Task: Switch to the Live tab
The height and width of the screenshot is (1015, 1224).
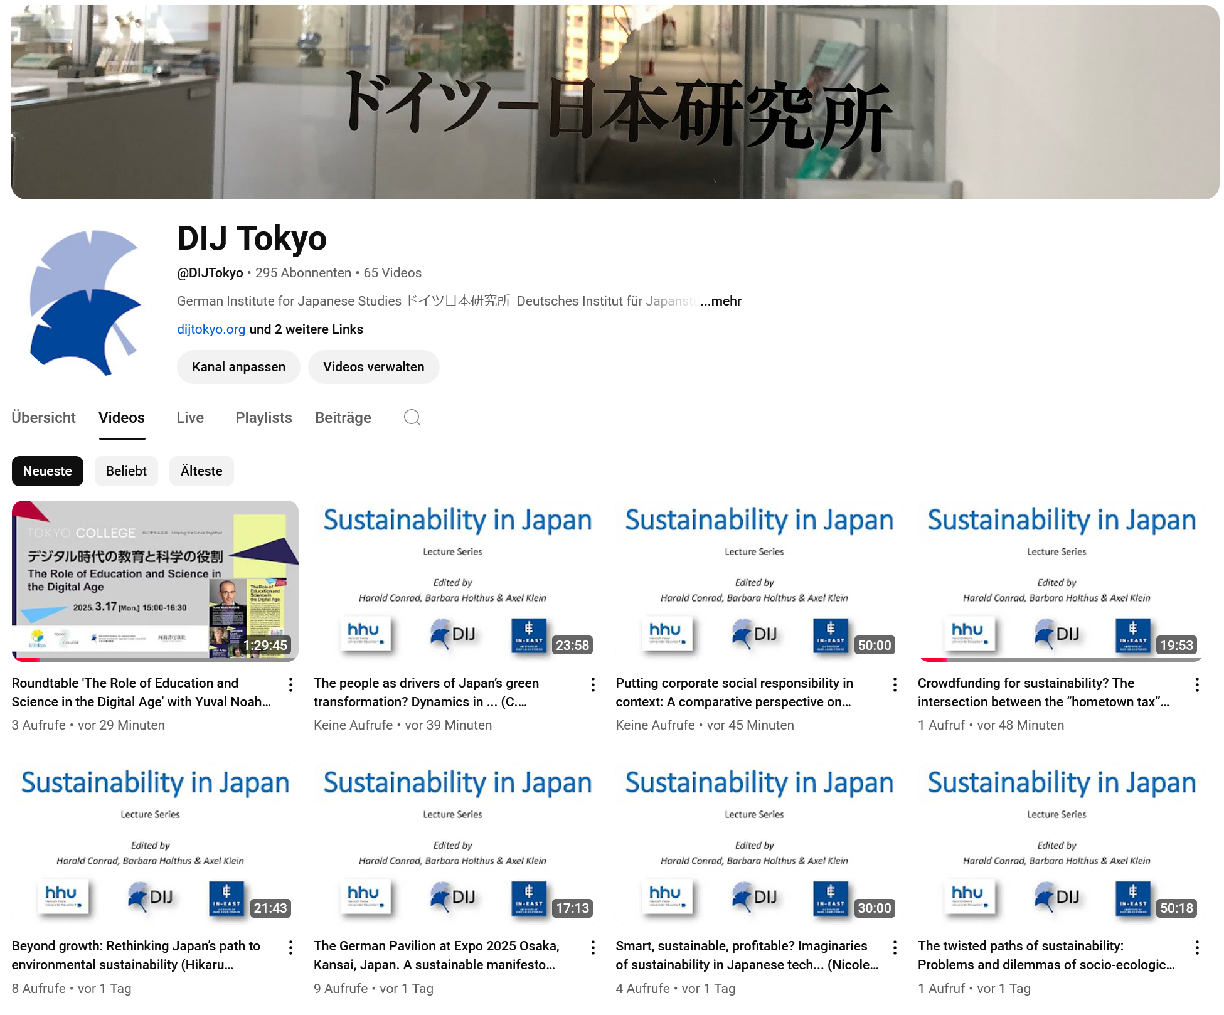Action: (x=190, y=418)
